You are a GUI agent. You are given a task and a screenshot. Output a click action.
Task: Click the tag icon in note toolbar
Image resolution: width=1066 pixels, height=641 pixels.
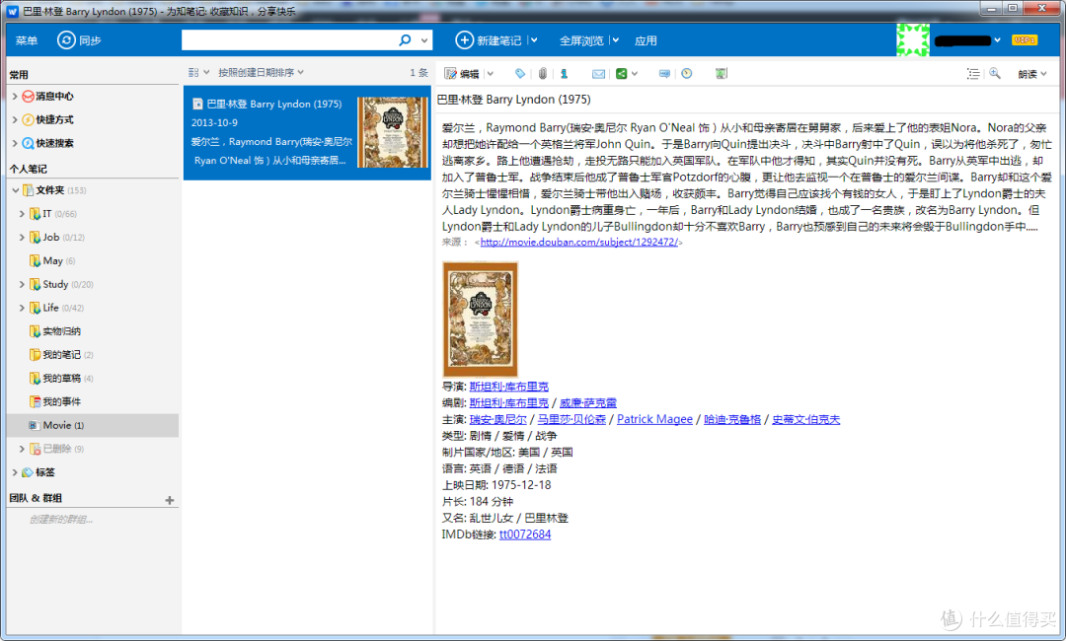(520, 73)
